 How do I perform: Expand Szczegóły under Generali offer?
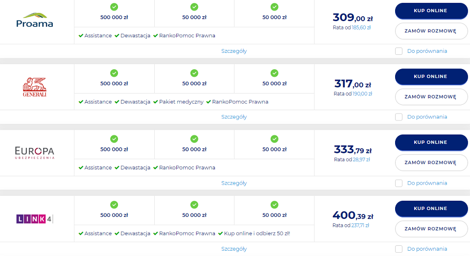click(x=234, y=117)
